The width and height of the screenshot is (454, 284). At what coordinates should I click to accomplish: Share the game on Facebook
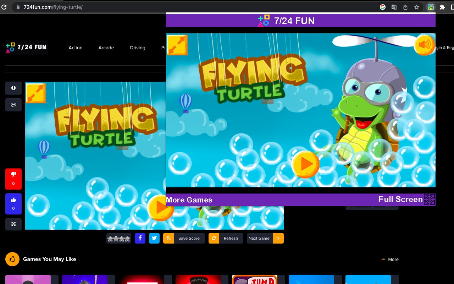pos(140,238)
